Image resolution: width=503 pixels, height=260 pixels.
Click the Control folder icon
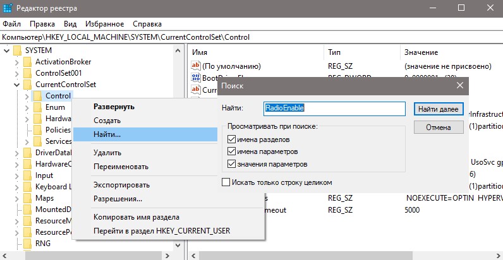37,96
